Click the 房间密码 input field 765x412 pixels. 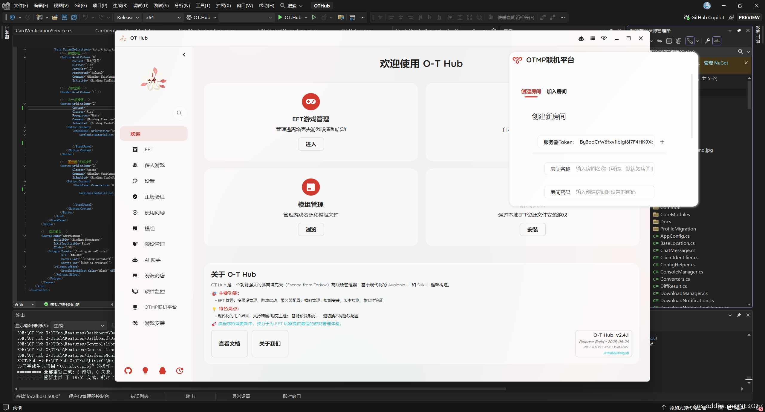599,192
